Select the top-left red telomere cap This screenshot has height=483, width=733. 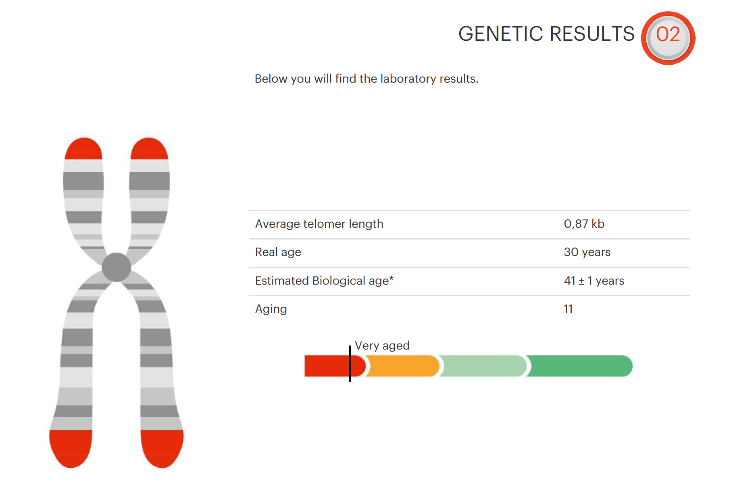point(83,148)
